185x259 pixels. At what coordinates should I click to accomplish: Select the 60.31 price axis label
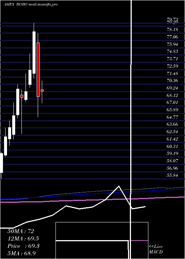[172, 146]
